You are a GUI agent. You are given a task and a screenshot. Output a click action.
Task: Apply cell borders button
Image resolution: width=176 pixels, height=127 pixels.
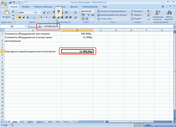34,17
